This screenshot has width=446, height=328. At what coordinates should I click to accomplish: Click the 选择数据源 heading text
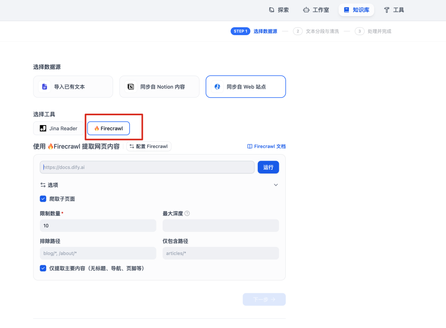coord(47,67)
